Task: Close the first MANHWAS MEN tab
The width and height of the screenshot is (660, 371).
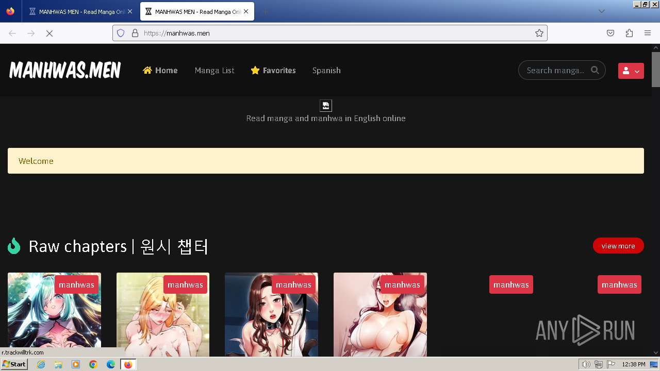Action: tap(130, 11)
